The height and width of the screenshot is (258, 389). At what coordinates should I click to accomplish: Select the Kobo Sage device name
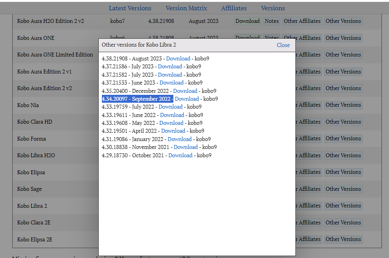click(29, 189)
